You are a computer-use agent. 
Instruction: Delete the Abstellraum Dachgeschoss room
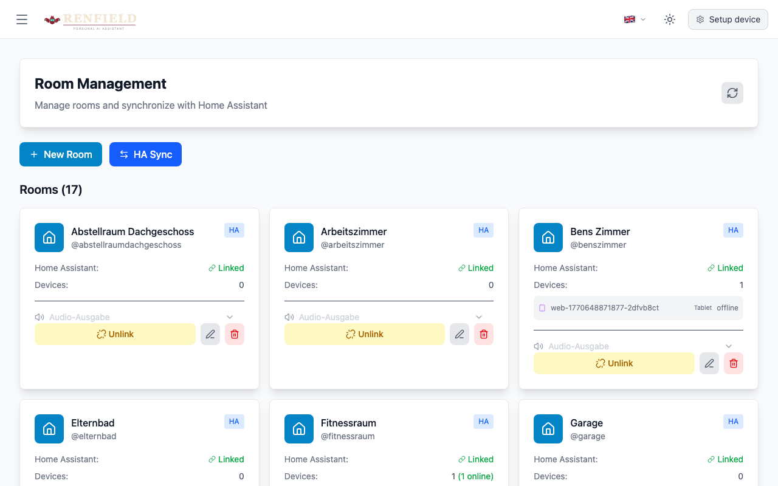(235, 334)
